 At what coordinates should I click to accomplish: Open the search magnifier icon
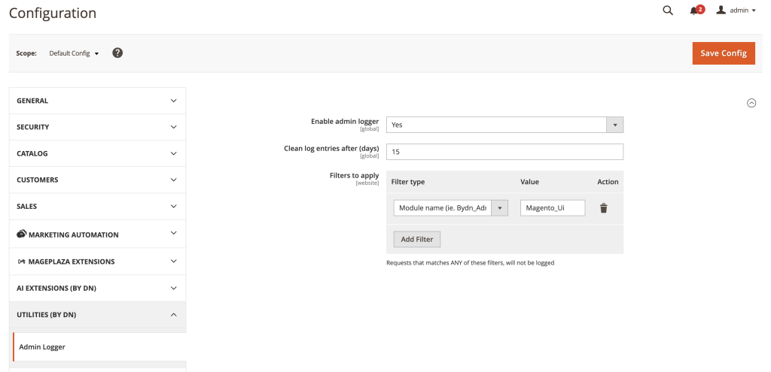(667, 11)
